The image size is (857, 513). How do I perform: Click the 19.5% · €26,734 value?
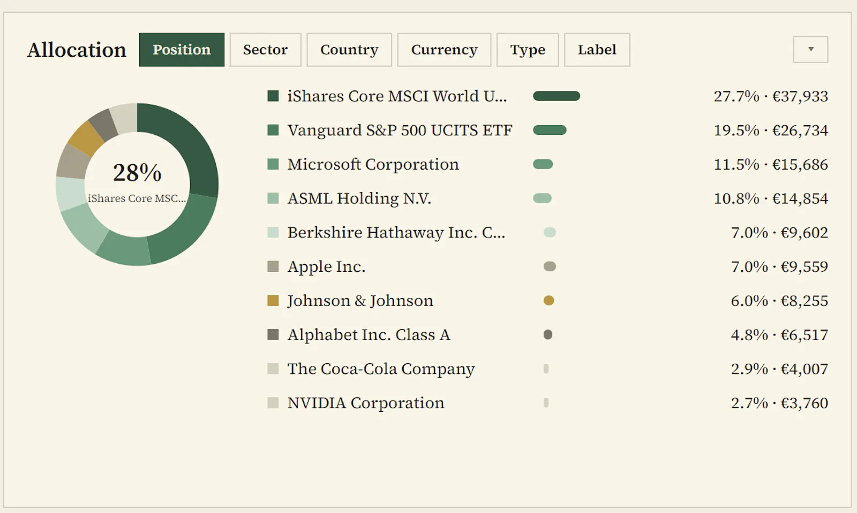[771, 131]
